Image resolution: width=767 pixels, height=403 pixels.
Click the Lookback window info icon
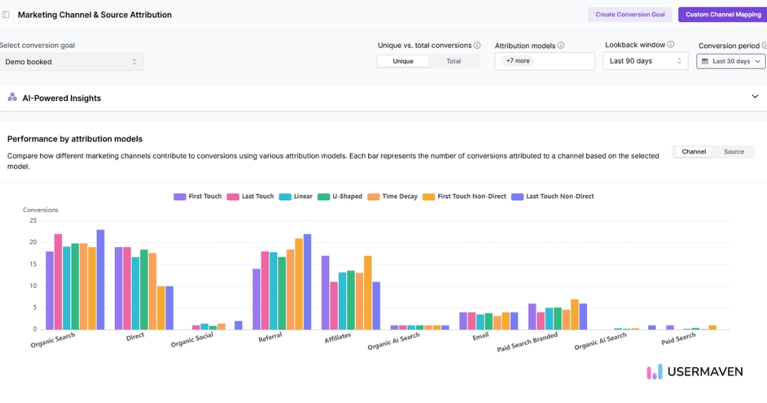point(670,45)
